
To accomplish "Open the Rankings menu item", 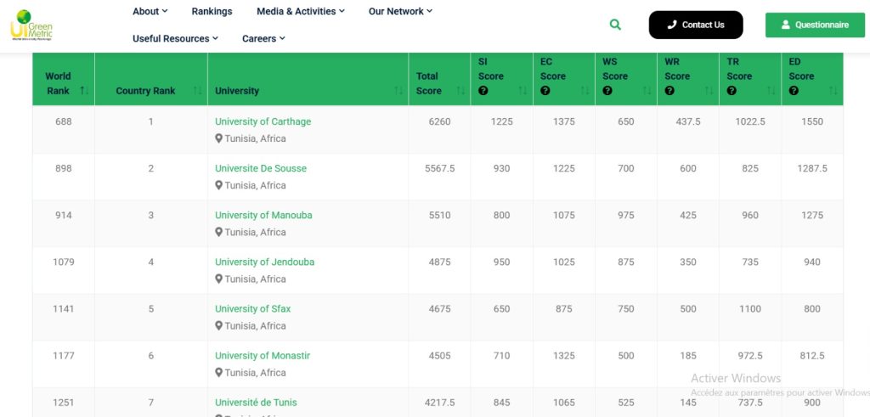I will pyautogui.click(x=212, y=11).
